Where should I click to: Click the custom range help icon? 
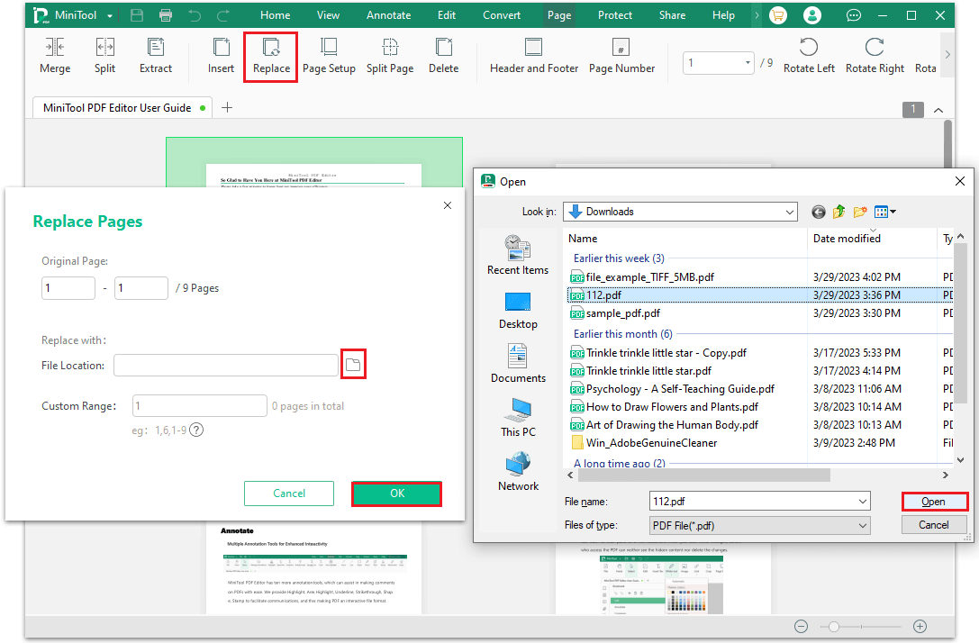tap(196, 430)
